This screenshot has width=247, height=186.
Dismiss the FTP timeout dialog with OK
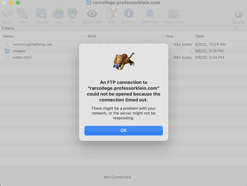pyautogui.click(x=123, y=131)
